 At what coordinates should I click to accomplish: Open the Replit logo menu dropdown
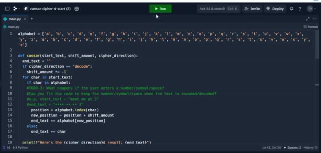pos(16,9)
